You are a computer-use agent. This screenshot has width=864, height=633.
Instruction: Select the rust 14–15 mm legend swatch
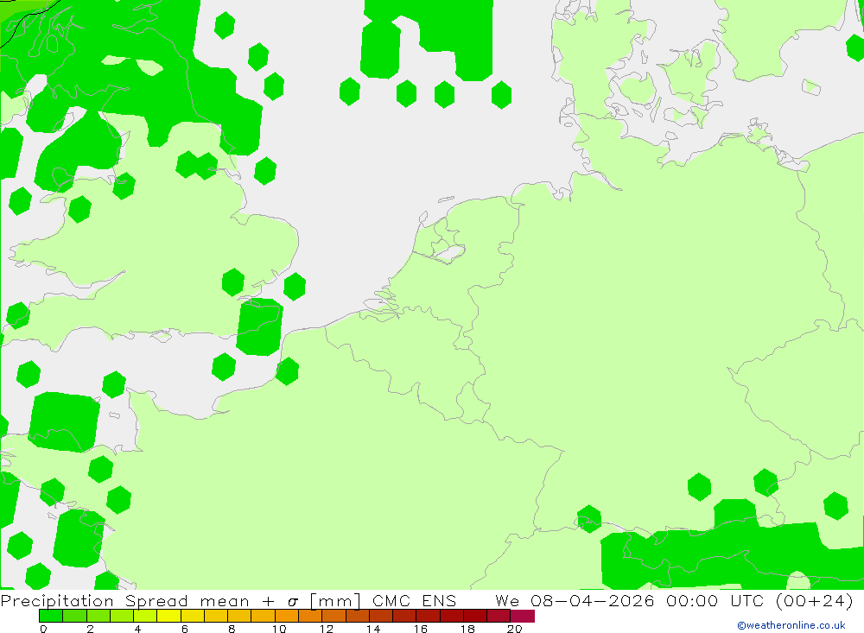[x=381, y=616]
